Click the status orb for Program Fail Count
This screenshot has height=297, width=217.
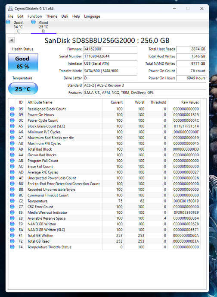tap(12, 161)
